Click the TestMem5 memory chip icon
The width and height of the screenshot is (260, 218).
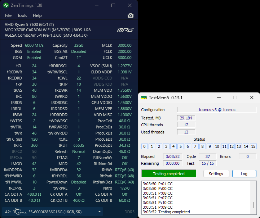(144, 98)
